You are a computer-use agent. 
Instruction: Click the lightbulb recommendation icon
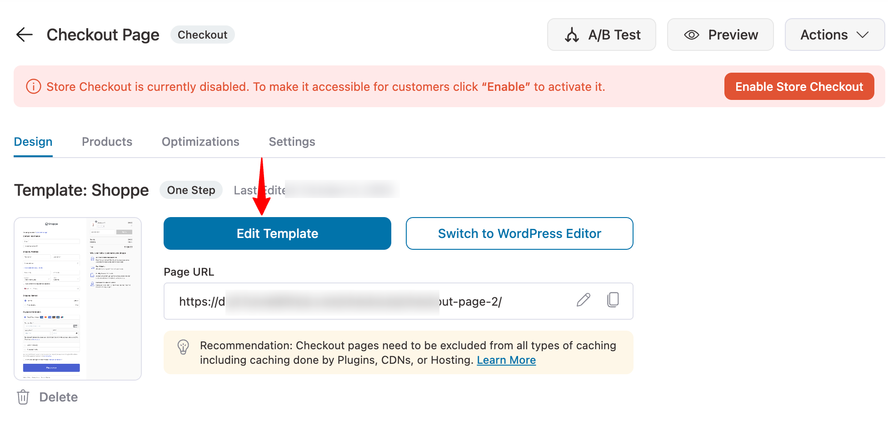coord(183,347)
